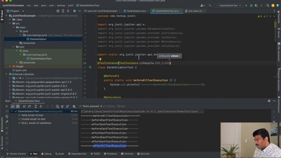Click the Build Project hammer icon
The image size is (281, 158).
(210, 6)
